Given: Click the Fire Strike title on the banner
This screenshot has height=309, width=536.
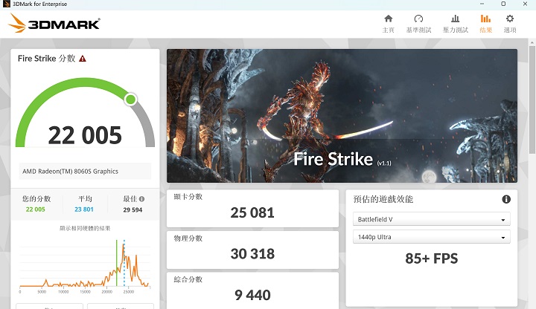Looking at the screenshot, I should (334, 159).
